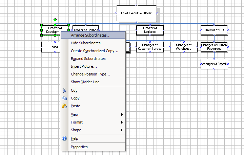Open Properties from the context menu

[79, 147]
